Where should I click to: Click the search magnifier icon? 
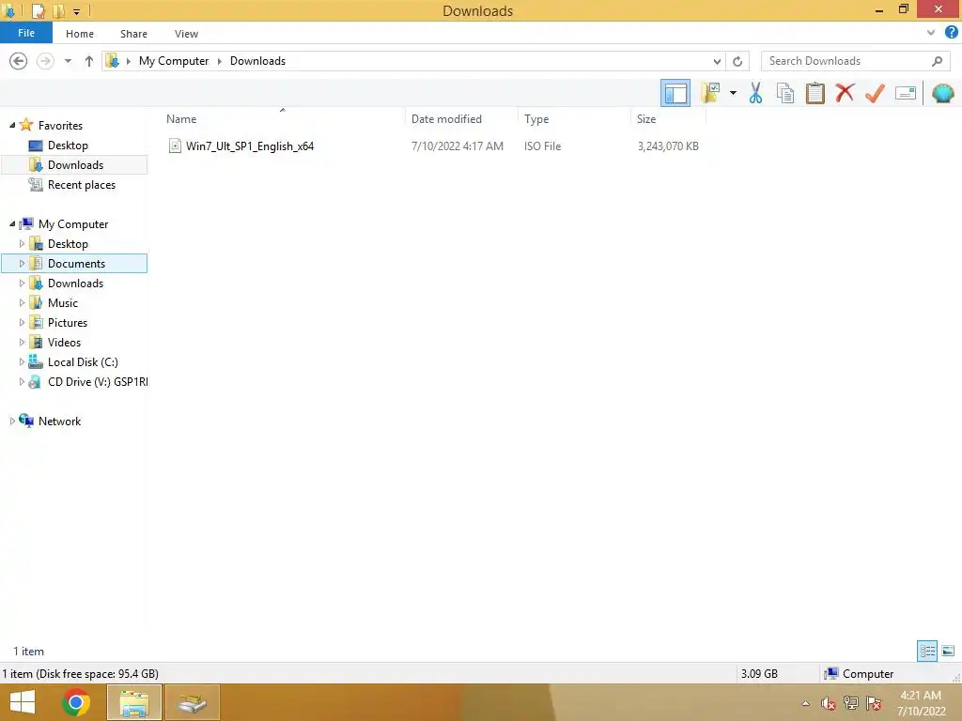[937, 61]
